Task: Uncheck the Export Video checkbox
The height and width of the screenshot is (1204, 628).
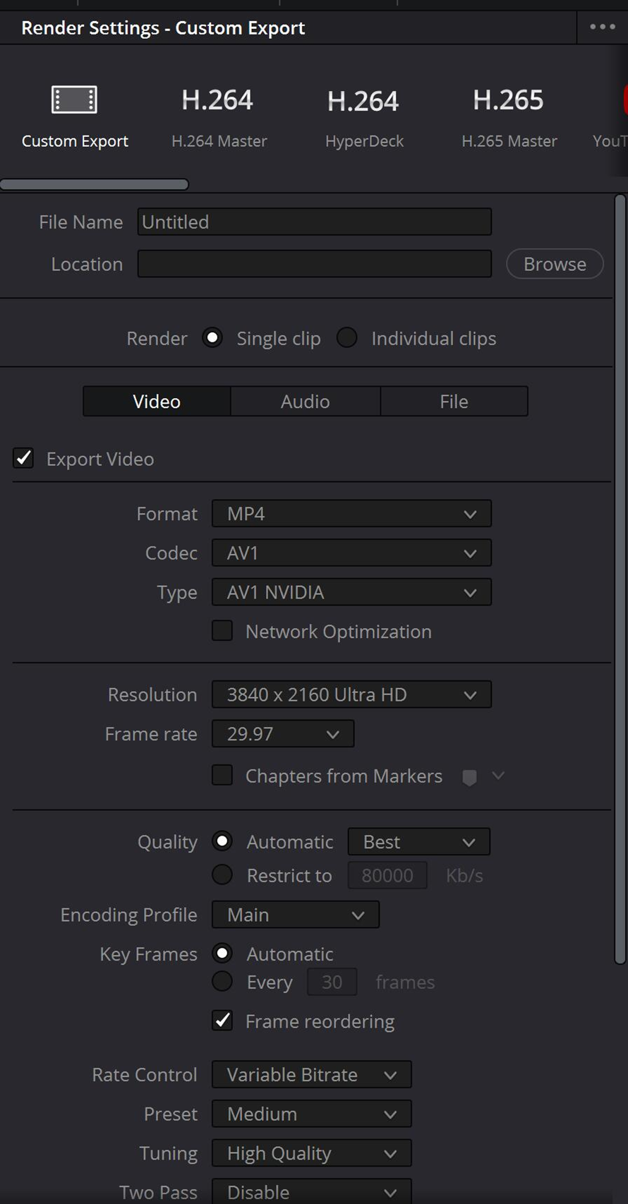Action: (23, 459)
